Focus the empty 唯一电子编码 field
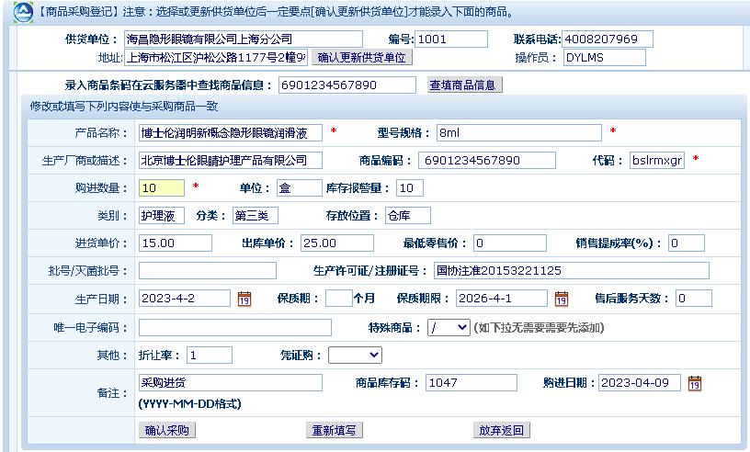 tap(235, 328)
